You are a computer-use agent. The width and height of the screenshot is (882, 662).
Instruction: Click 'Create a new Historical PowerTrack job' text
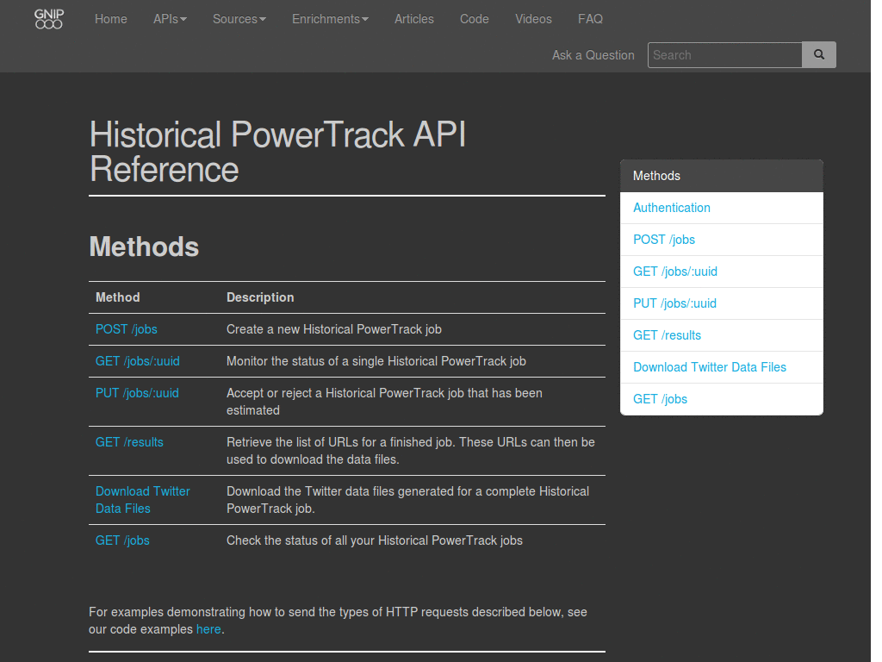click(334, 329)
